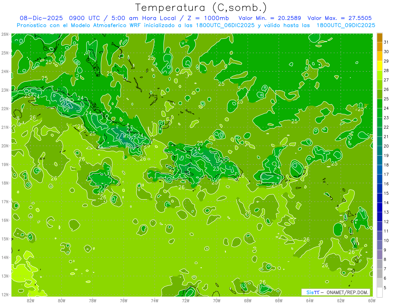This screenshot has width=395, height=305.
Task: Click the '10' value on color legend
Action: coord(386,241)
